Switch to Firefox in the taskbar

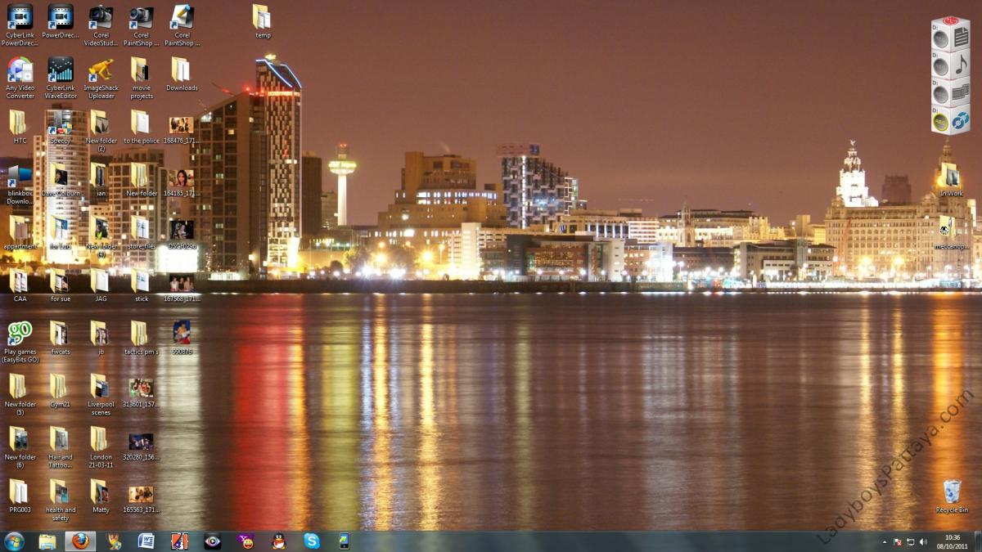point(80,541)
